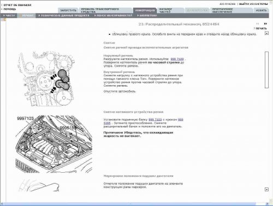The width and height of the screenshot is (273, 206).
Task: Open tool link 999 7109
Action: point(177,59)
